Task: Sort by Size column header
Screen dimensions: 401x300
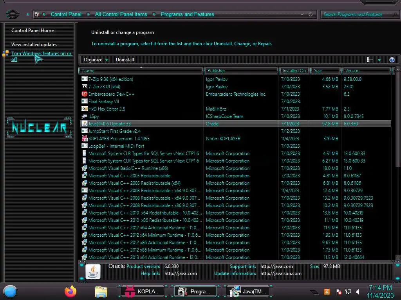Action: pos(325,71)
